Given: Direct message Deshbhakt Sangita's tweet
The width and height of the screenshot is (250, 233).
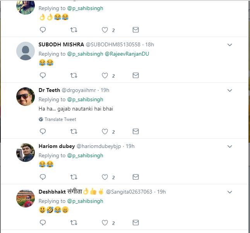Looking at the screenshot, I should pos(135,223).
